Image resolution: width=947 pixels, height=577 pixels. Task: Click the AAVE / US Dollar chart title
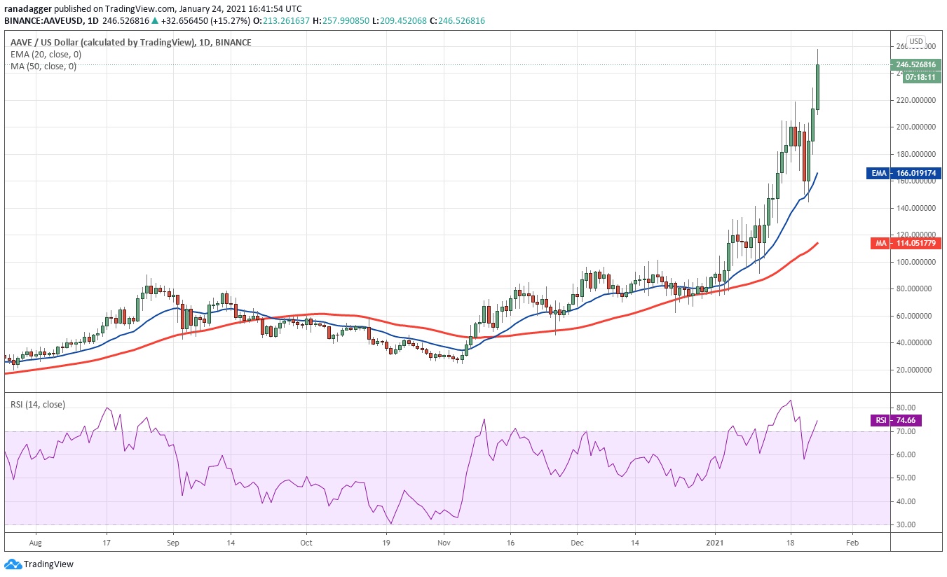tap(130, 43)
